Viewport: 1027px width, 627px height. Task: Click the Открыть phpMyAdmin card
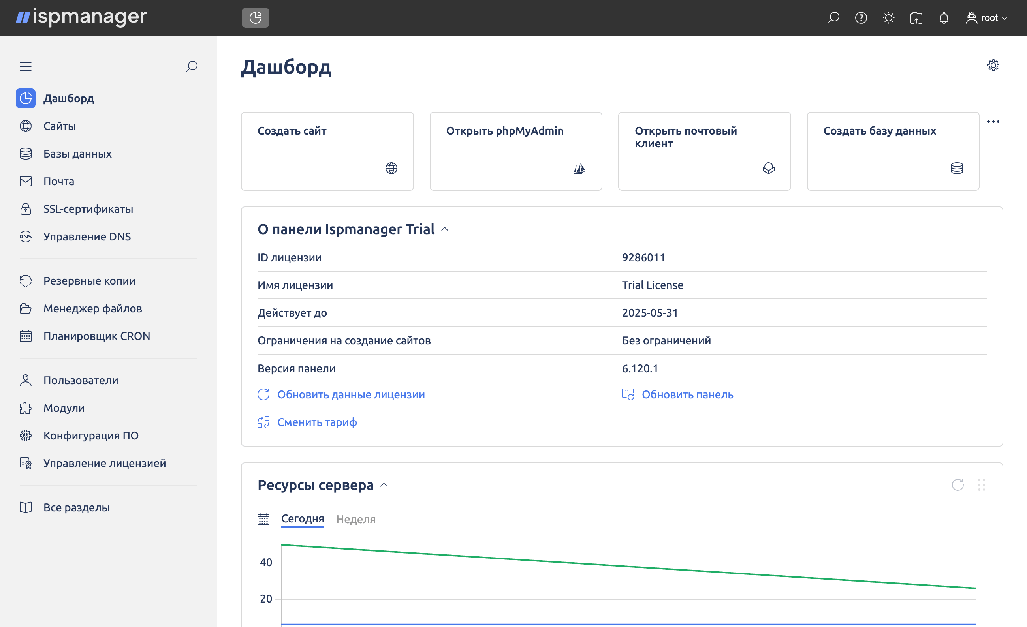point(515,151)
